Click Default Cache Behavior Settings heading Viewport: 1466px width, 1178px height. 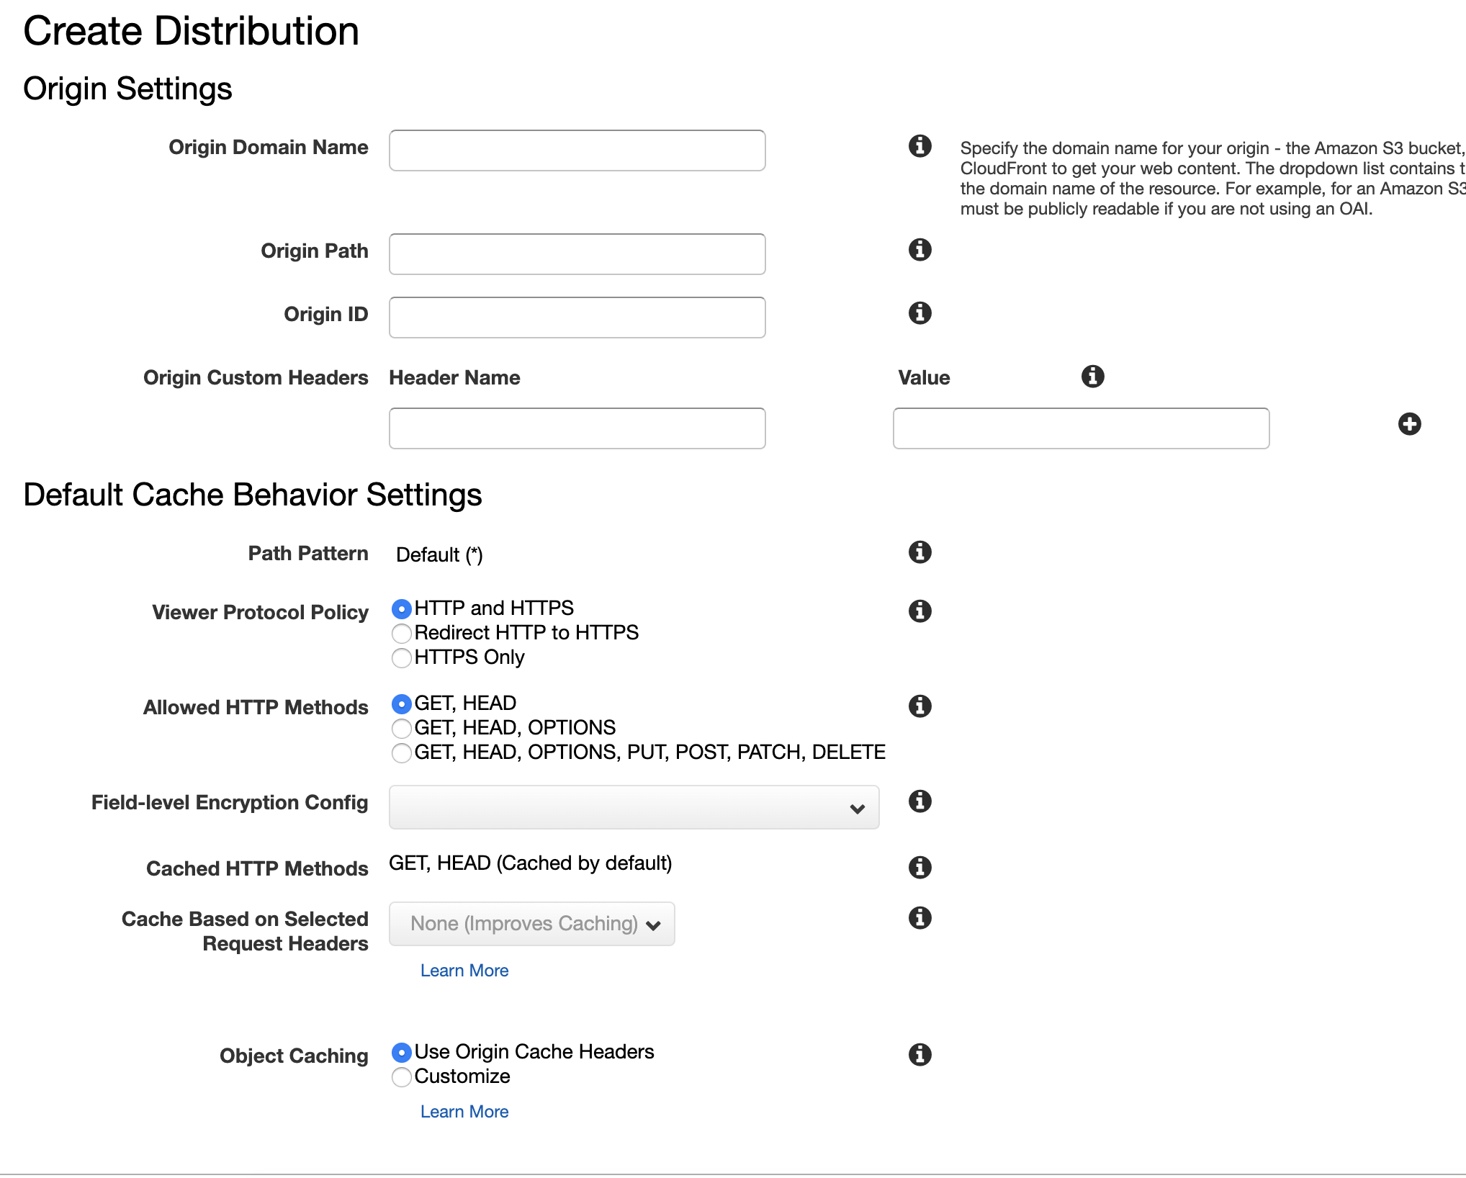tap(253, 495)
